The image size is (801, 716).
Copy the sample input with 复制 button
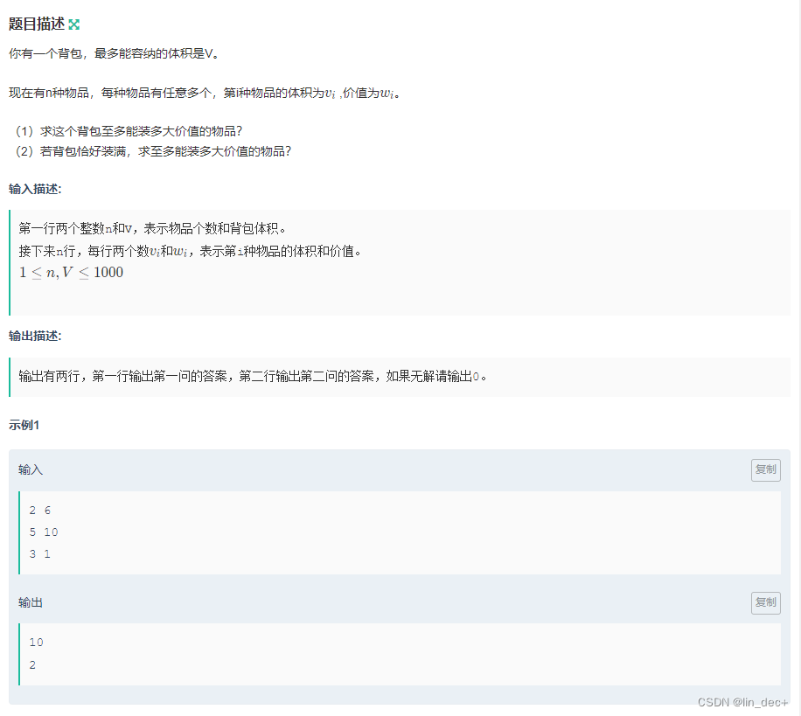pos(765,469)
